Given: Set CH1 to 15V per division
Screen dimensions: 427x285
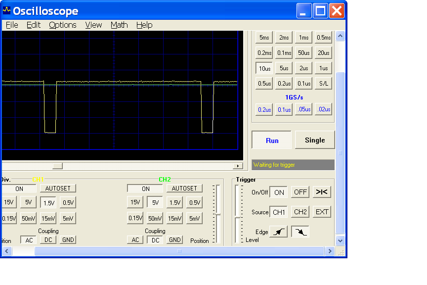Looking at the screenshot, I should pyautogui.click(x=9, y=202).
